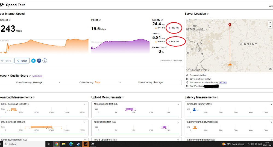273x147 pixels.
Task: Zoom in on the server map
Action: pos(270,23)
